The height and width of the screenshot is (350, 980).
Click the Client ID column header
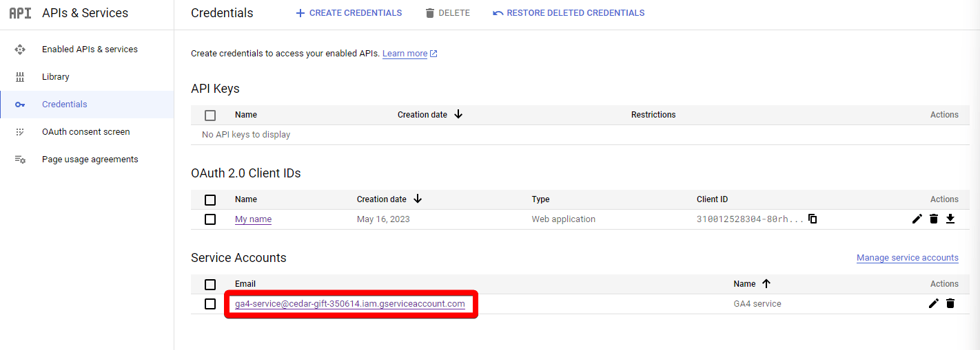713,199
